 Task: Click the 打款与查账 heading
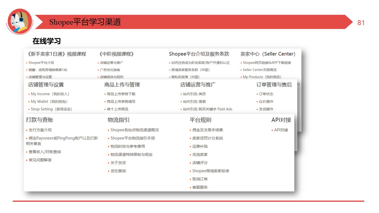[x=40, y=120]
